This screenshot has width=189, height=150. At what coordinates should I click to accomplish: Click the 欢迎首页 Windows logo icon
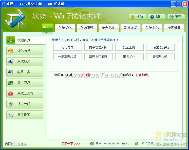(x=11, y=40)
